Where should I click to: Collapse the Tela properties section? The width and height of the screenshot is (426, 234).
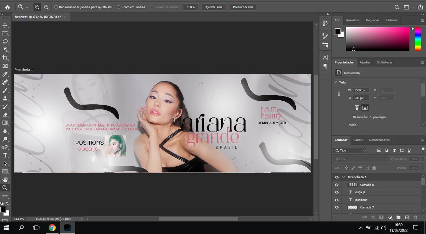pos(335,82)
